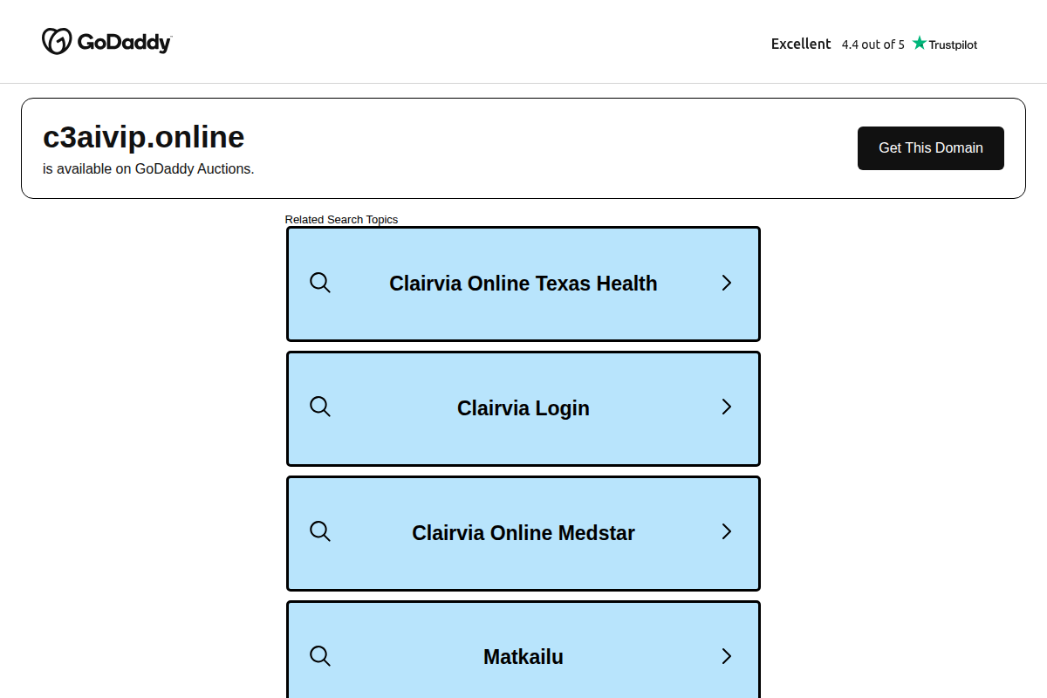This screenshot has width=1047, height=698.
Task: Click the Trustpilot star logo
Action: 945,44
